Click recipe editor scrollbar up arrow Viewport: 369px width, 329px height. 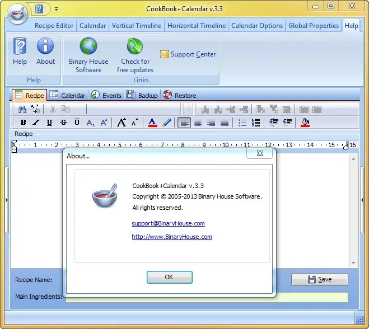(353, 159)
